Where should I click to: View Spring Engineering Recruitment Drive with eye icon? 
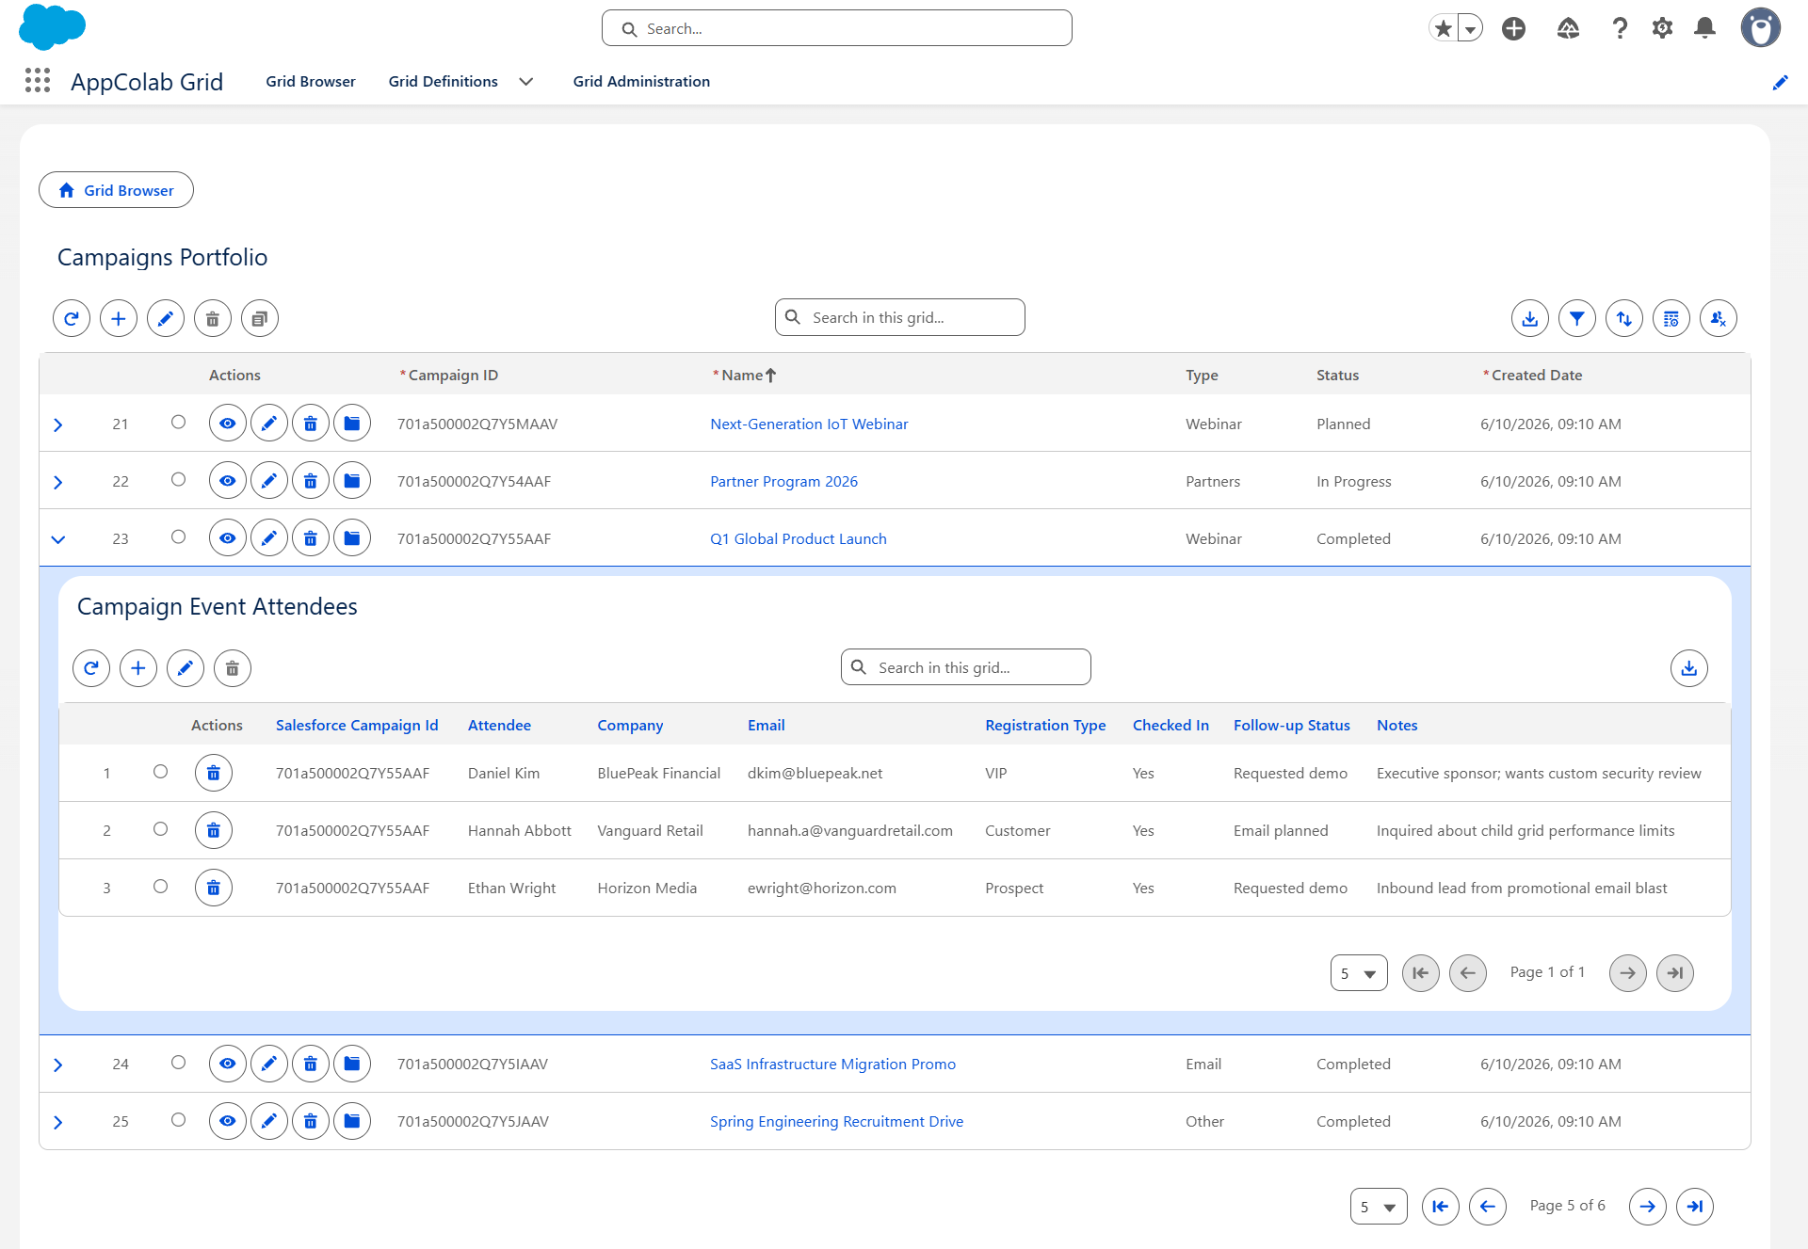pyautogui.click(x=228, y=1121)
